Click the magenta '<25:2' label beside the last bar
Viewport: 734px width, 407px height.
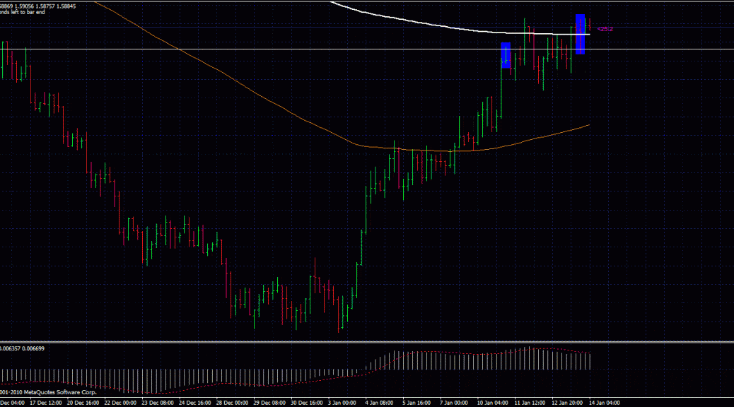coord(605,29)
